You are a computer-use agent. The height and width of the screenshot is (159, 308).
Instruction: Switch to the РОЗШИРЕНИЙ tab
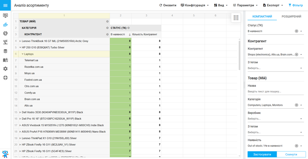[x=291, y=16]
